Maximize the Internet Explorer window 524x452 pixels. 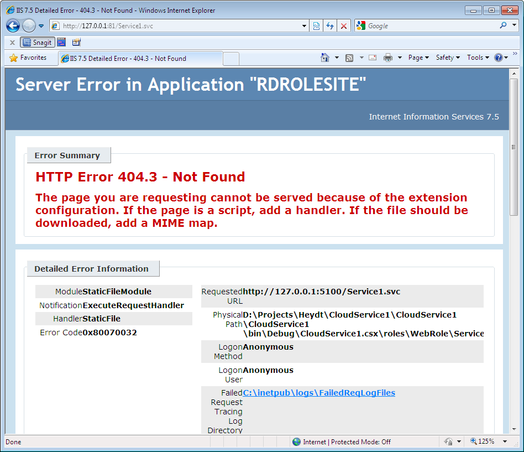pyautogui.click(x=491, y=11)
